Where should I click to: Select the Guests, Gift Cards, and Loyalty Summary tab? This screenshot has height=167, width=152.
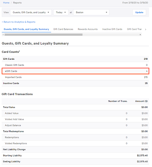point(26,29)
